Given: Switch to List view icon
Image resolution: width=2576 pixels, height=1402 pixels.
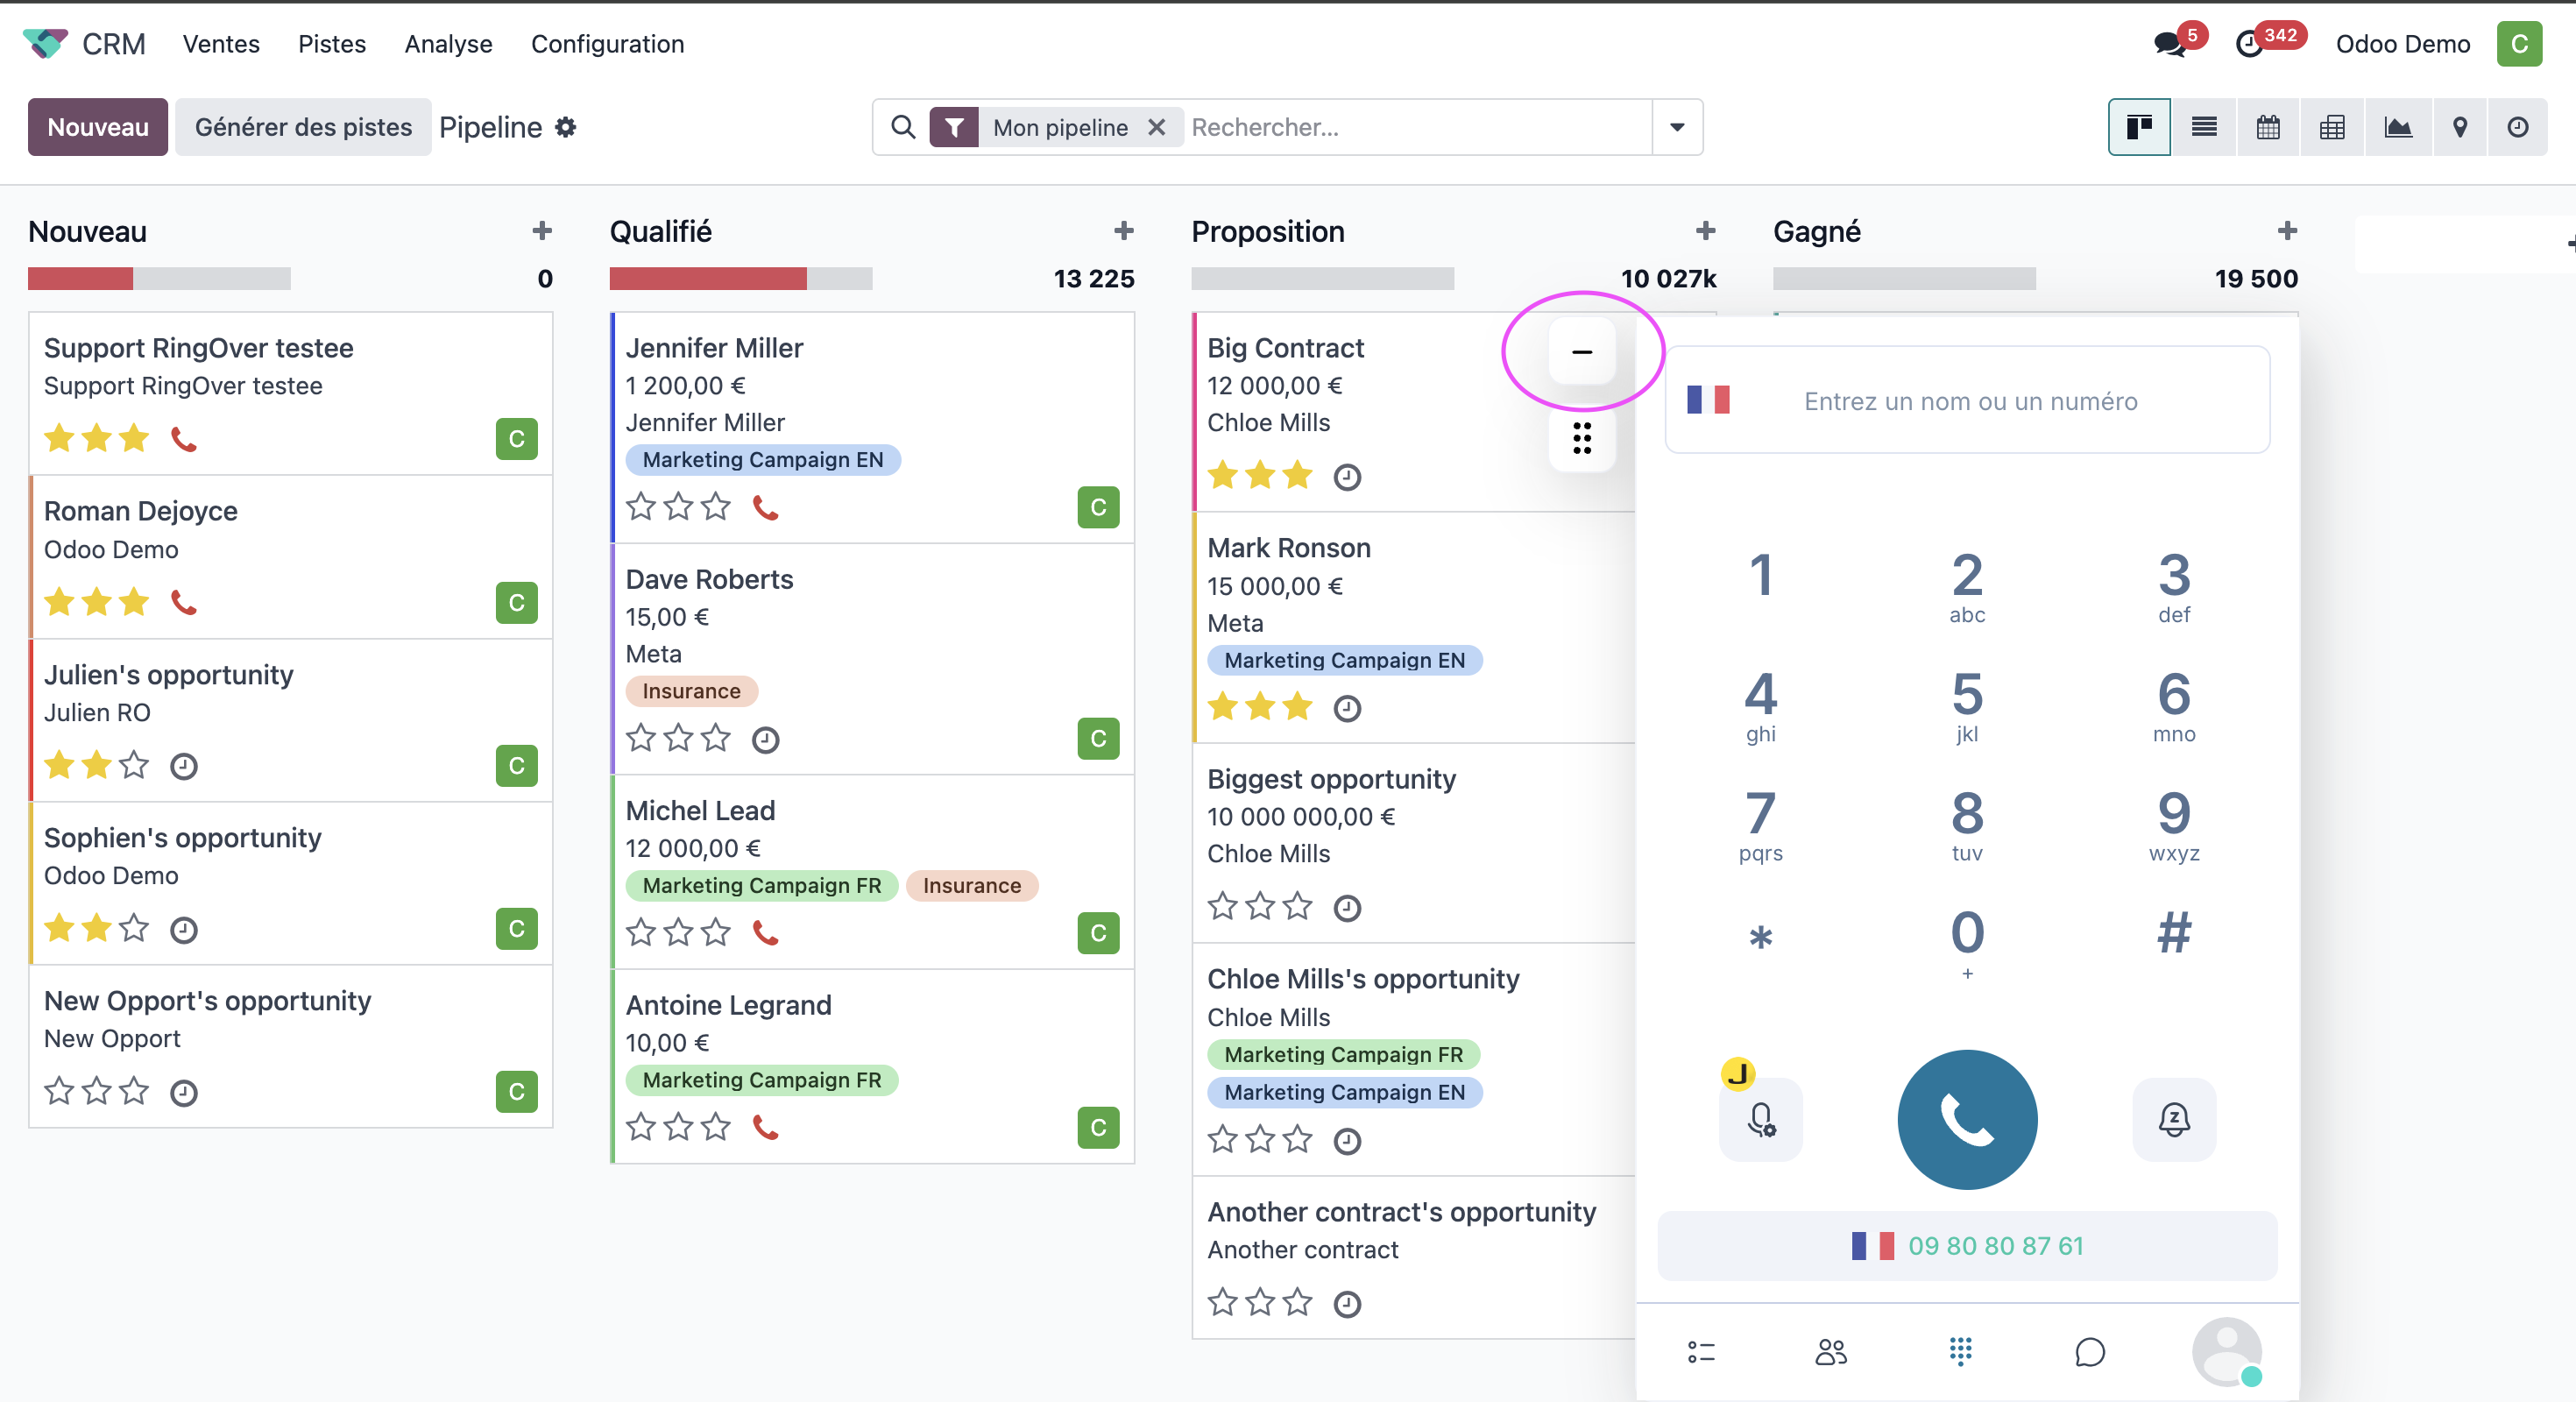Looking at the screenshot, I should [x=2204, y=127].
